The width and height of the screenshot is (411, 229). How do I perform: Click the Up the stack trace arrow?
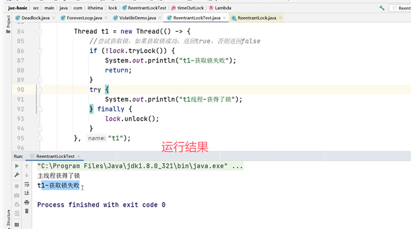click(27, 166)
